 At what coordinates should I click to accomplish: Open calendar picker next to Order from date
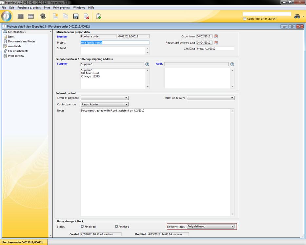pyautogui.click(x=216, y=36)
